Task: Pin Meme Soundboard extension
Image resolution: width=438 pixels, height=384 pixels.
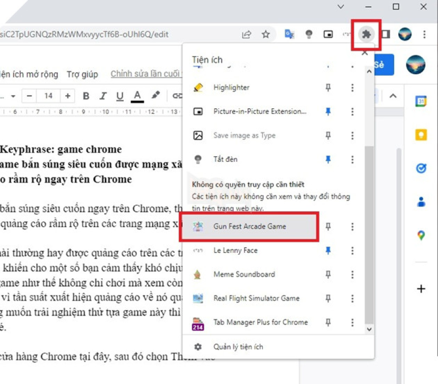Action: click(x=328, y=275)
